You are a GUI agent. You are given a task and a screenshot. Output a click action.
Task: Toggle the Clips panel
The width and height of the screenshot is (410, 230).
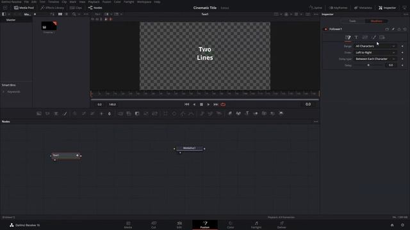click(x=76, y=8)
